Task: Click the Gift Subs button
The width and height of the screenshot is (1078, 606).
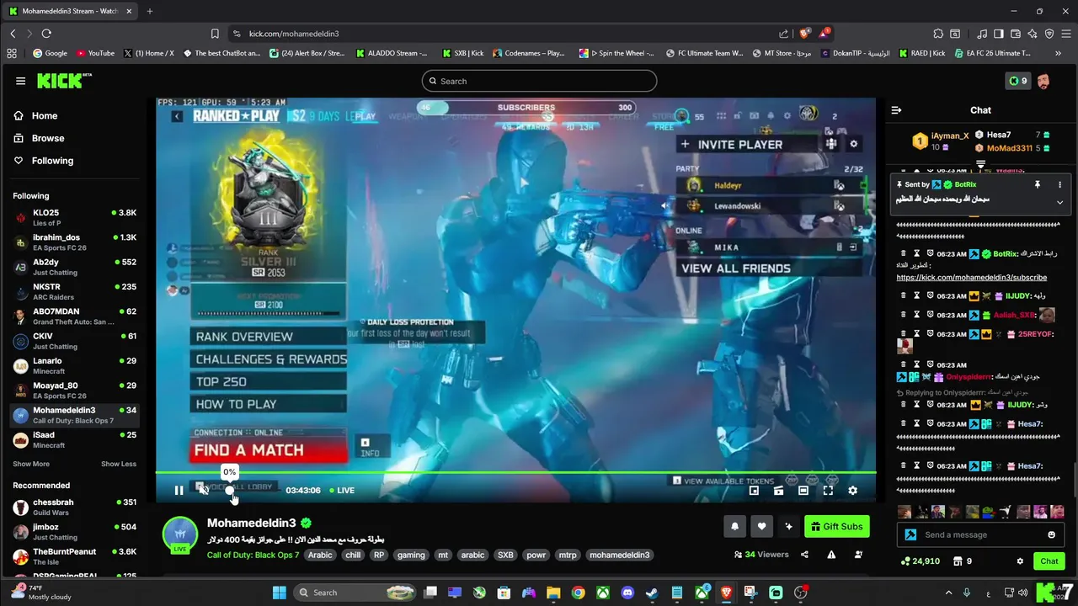Action: pyautogui.click(x=836, y=526)
